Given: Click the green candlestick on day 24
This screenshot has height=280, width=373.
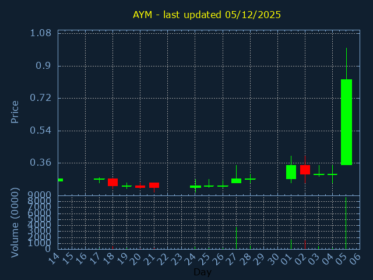Looking at the screenshot, I should [195, 187].
